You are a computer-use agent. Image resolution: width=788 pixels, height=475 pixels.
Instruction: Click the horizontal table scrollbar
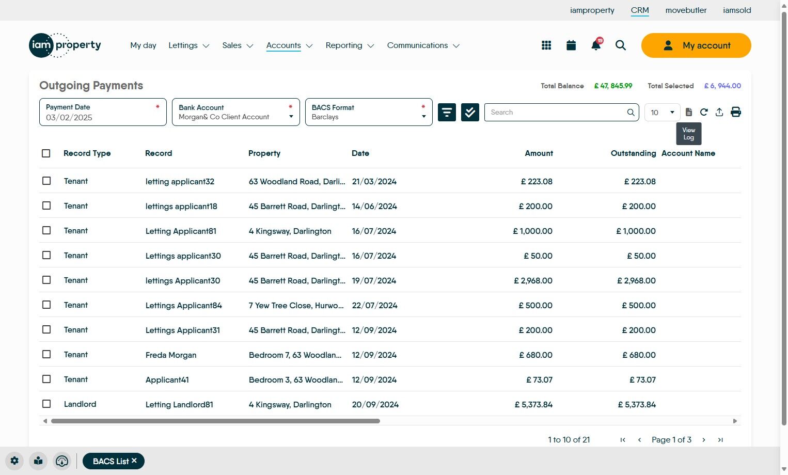[215, 421]
